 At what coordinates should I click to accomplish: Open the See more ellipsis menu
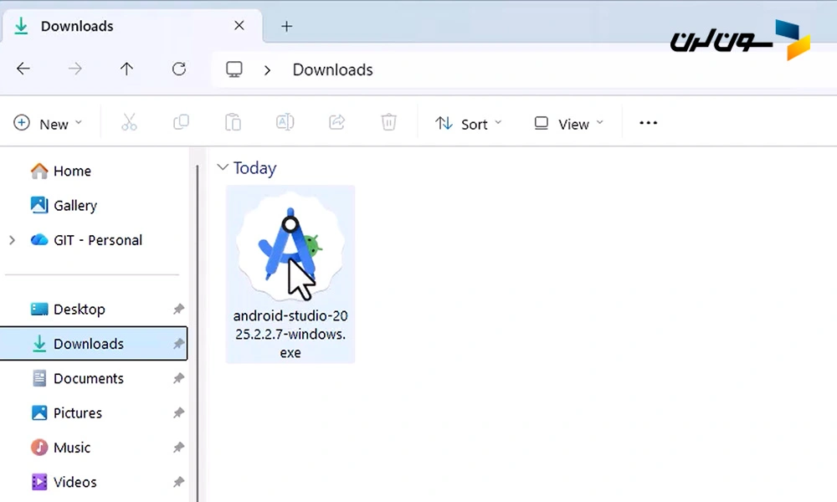[x=648, y=123]
